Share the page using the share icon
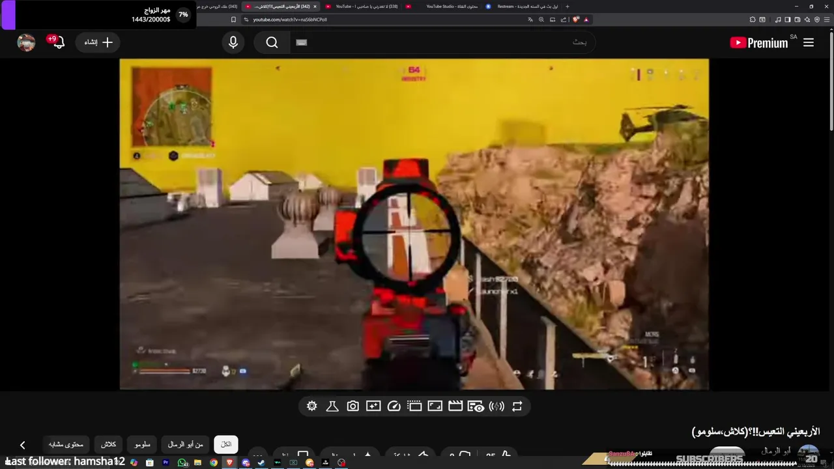Viewport: 834px width, 469px height. point(564,20)
